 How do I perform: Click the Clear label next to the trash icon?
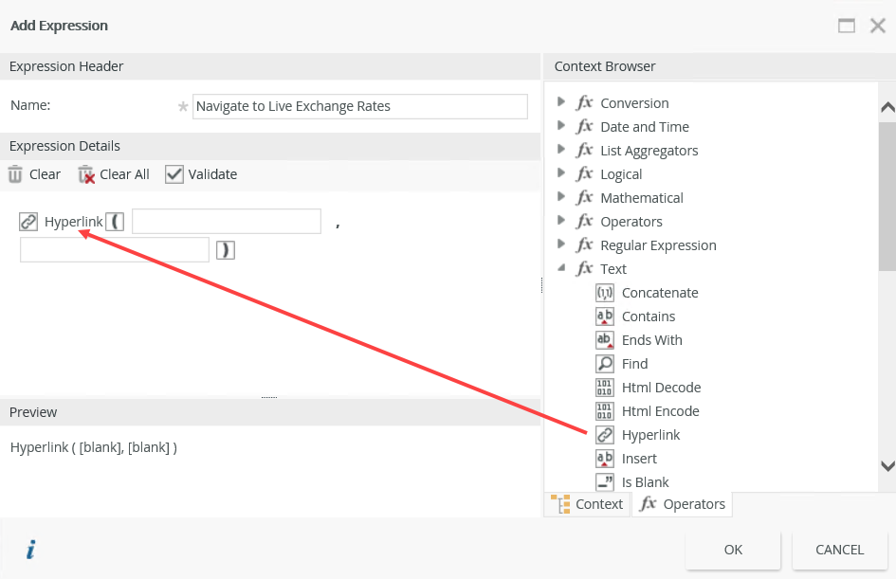[x=46, y=174]
